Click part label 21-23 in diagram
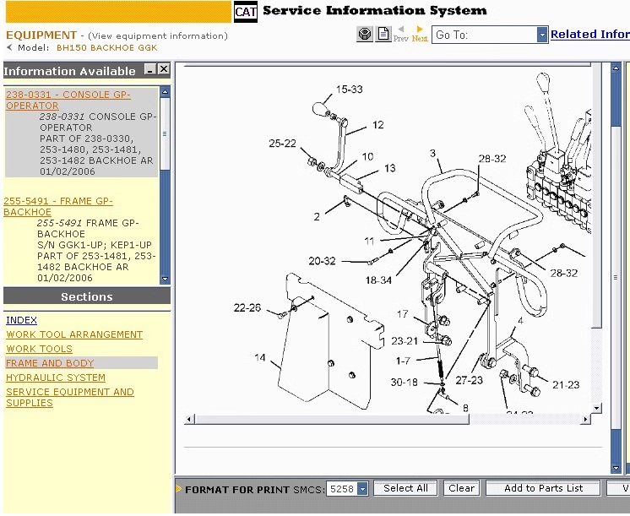This screenshot has height=516, width=630. click(566, 385)
